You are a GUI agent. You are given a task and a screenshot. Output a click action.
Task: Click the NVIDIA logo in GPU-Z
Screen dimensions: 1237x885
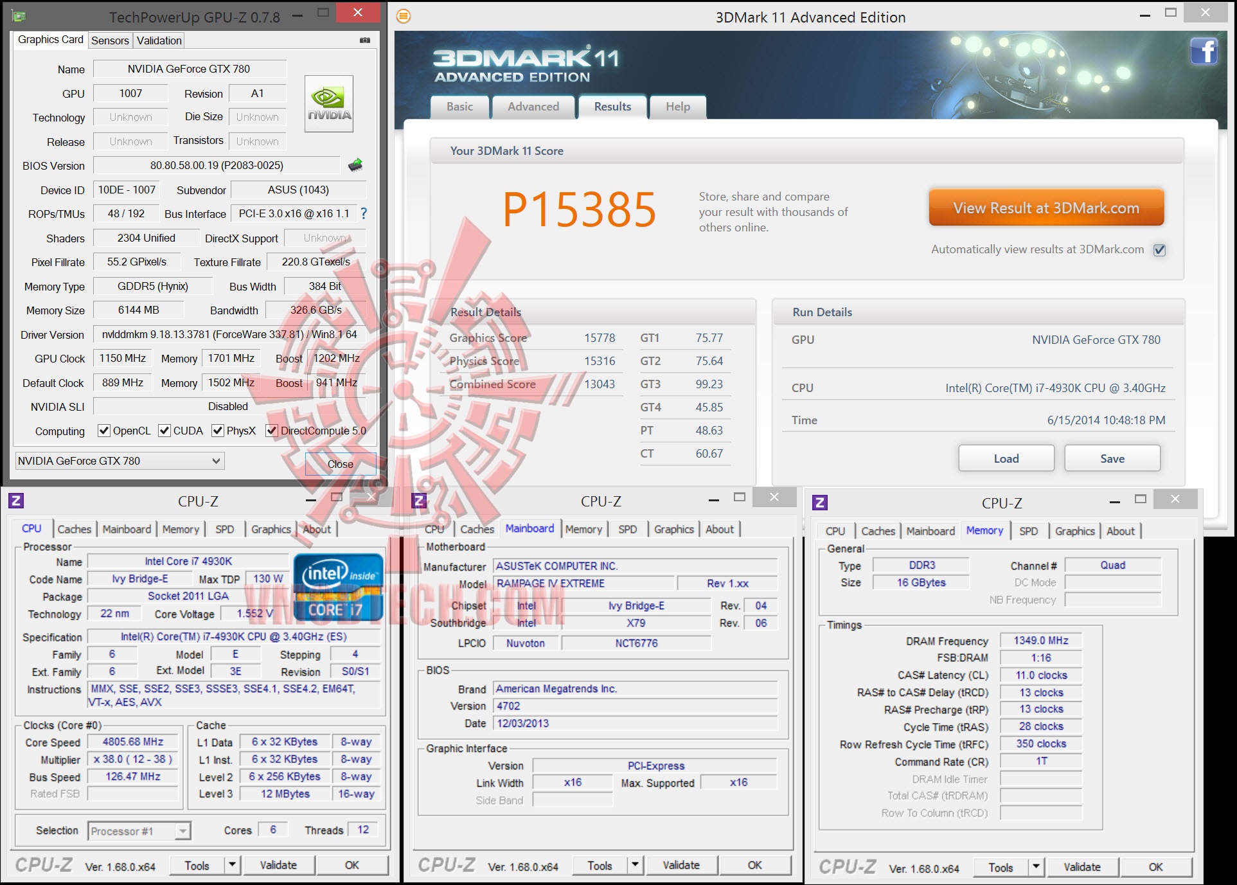click(328, 104)
